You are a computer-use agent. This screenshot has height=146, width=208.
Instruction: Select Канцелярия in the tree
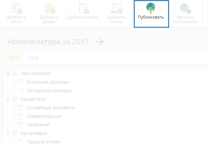coord(34,99)
